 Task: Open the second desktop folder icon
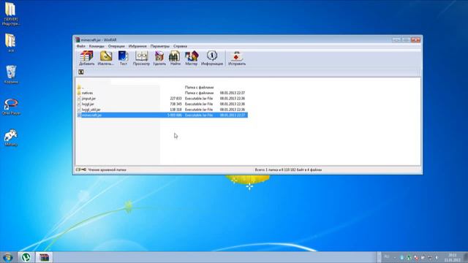click(11, 42)
